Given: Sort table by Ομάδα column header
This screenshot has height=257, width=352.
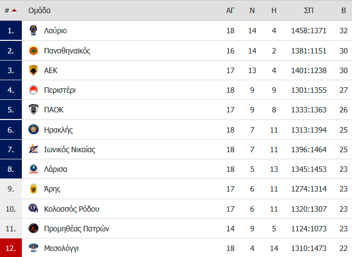Looking at the screenshot, I should (39, 10).
